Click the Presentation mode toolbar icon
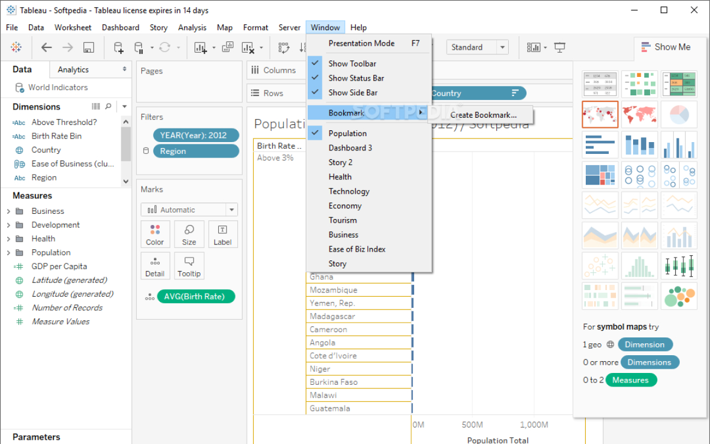The width and height of the screenshot is (710, 444). [x=560, y=47]
